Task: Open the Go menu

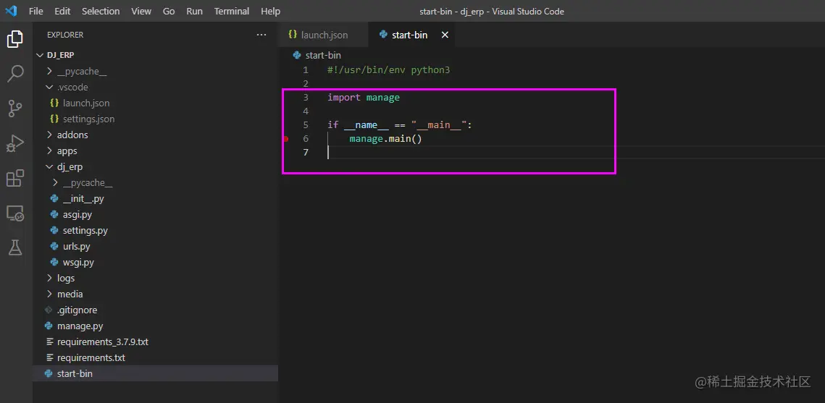Action: point(169,11)
